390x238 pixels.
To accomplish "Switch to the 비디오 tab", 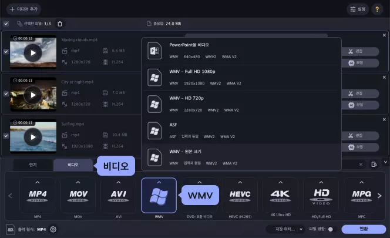I will point(73,165).
